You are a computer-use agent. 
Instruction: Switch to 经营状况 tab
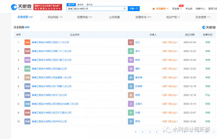click(144, 17)
